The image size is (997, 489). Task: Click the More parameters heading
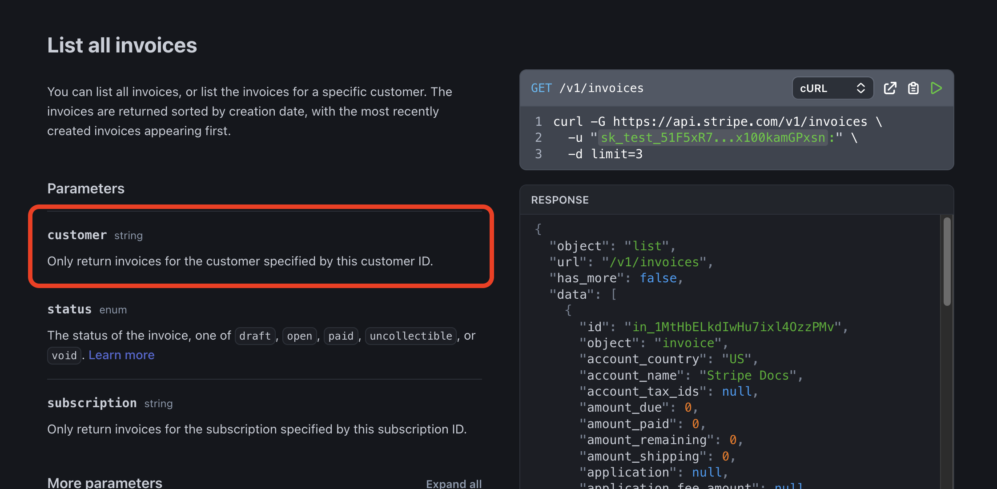105,483
